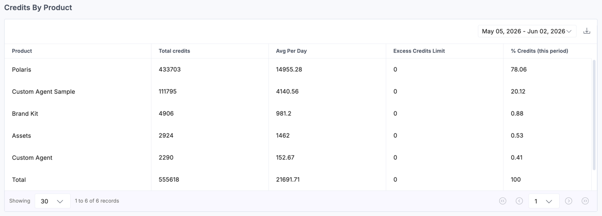Click the percent credits value 20.12
This screenshot has height=216, width=602.
pos(518,91)
